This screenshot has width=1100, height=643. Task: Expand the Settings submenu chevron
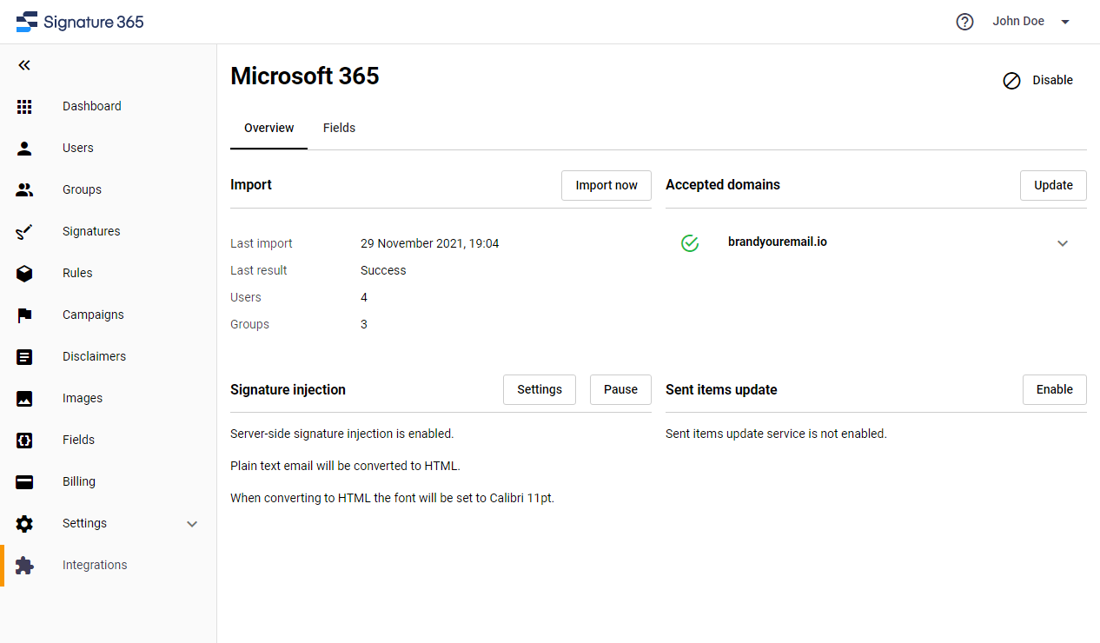pyautogui.click(x=192, y=524)
